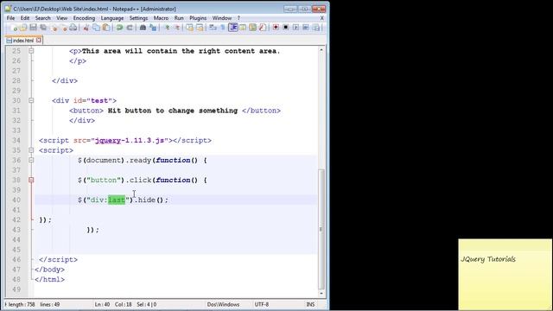This screenshot has width=553, height=311.
Task: Click the Cut scissors icon
Action: 86,28
